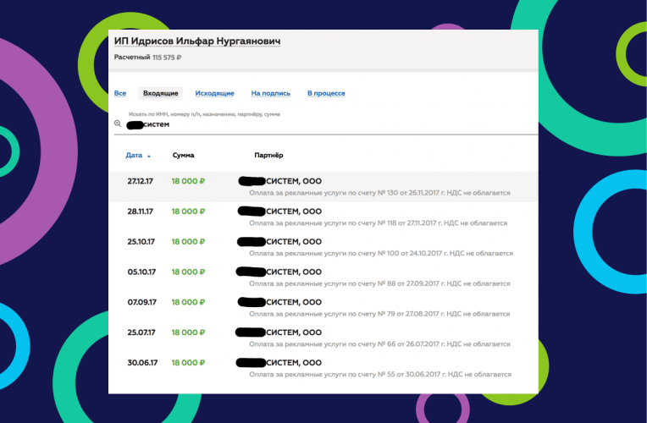The height and width of the screenshot is (423, 647).
Task: Click the 18 000 ₽ amount on 05.10.17
Action: (x=188, y=272)
